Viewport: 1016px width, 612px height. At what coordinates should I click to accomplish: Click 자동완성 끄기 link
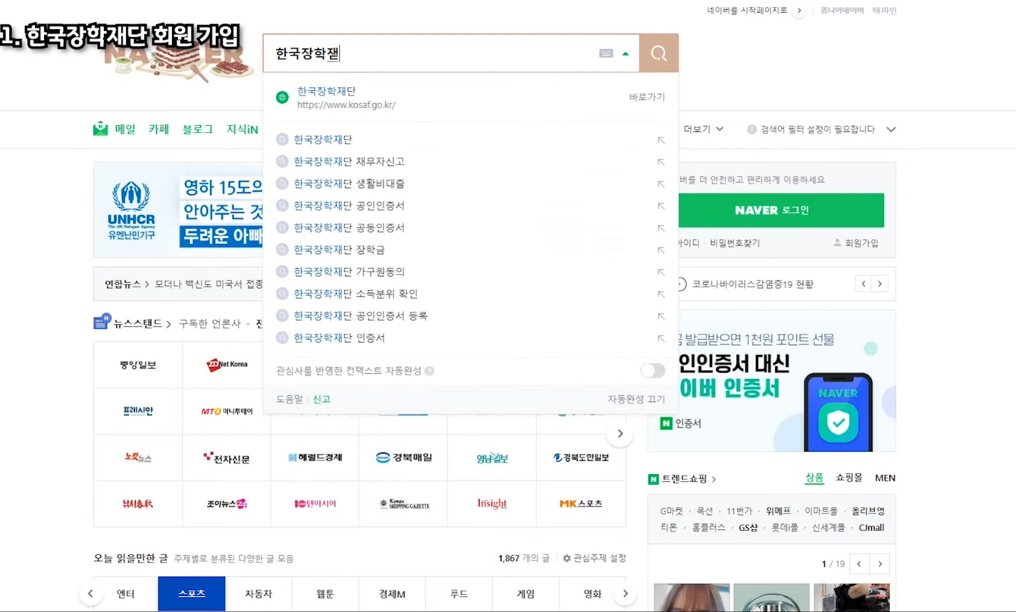[636, 399]
